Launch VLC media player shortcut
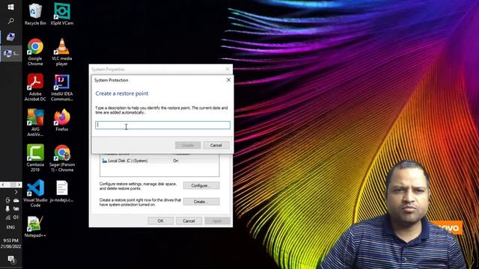 click(61, 52)
